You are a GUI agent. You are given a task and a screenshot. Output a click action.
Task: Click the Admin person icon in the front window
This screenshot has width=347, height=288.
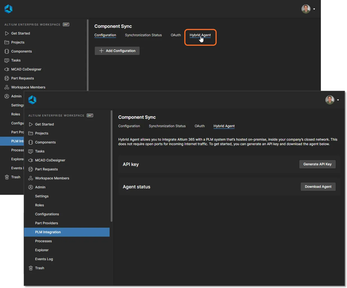pyautogui.click(x=31, y=187)
